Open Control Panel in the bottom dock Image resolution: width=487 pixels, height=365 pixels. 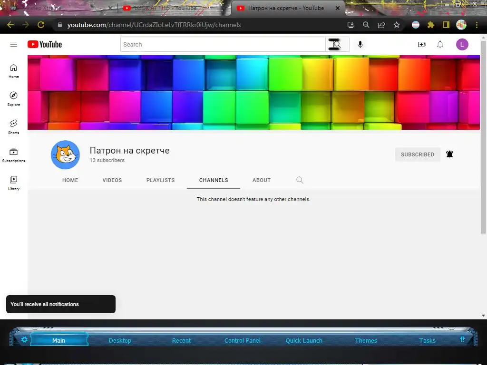click(242, 340)
